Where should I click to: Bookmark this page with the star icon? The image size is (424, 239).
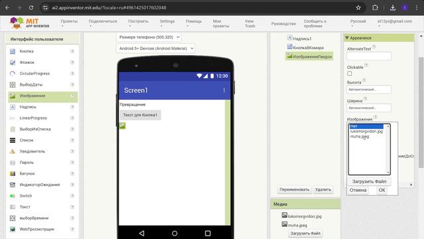pyautogui.click(x=358, y=7)
